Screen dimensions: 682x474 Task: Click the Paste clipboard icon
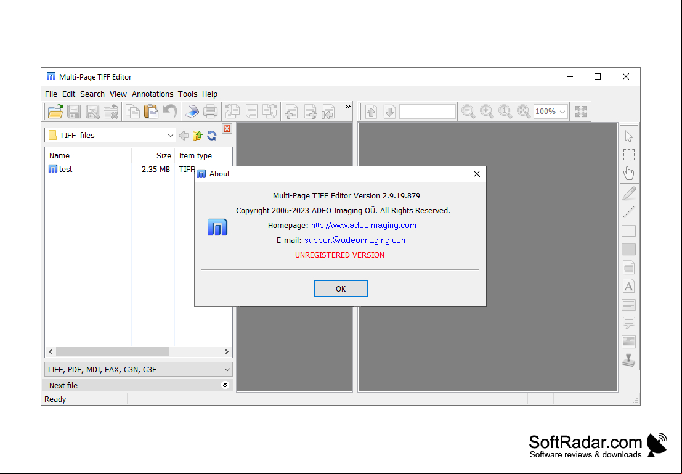[151, 112]
